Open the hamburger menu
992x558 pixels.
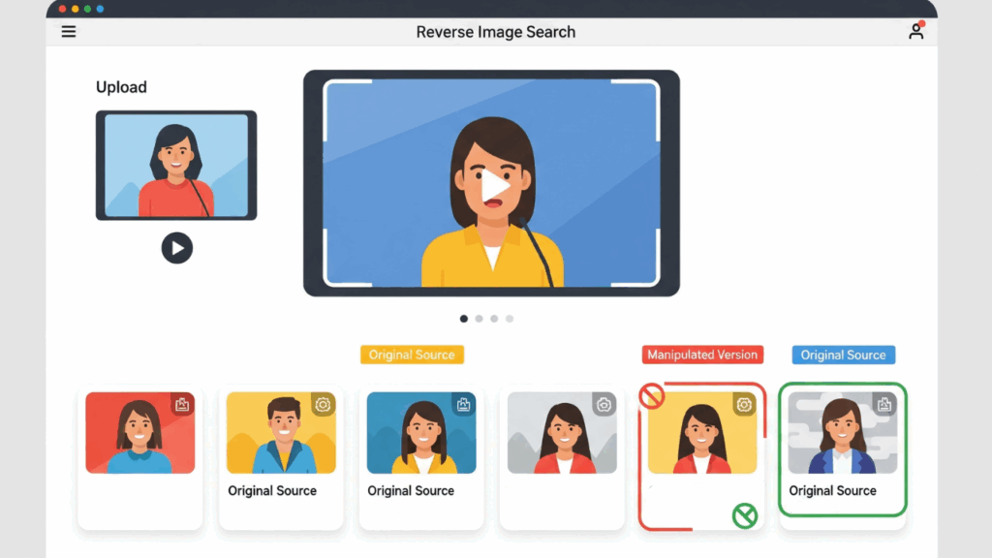coord(68,31)
